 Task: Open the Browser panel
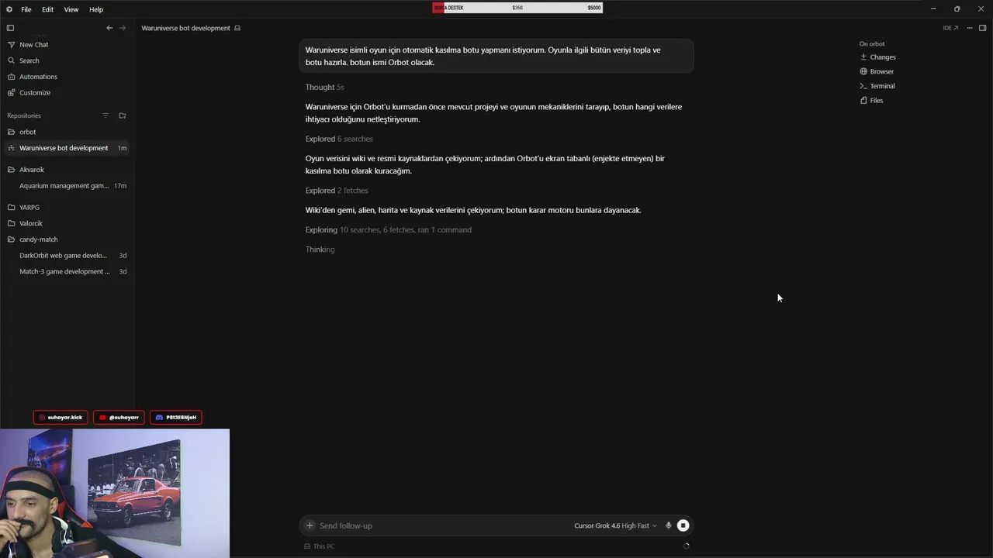pyautogui.click(x=877, y=71)
